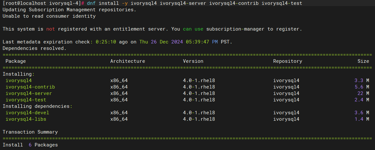Click the Package column header
The width and height of the screenshot is (375, 150).
tap(16, 61)
